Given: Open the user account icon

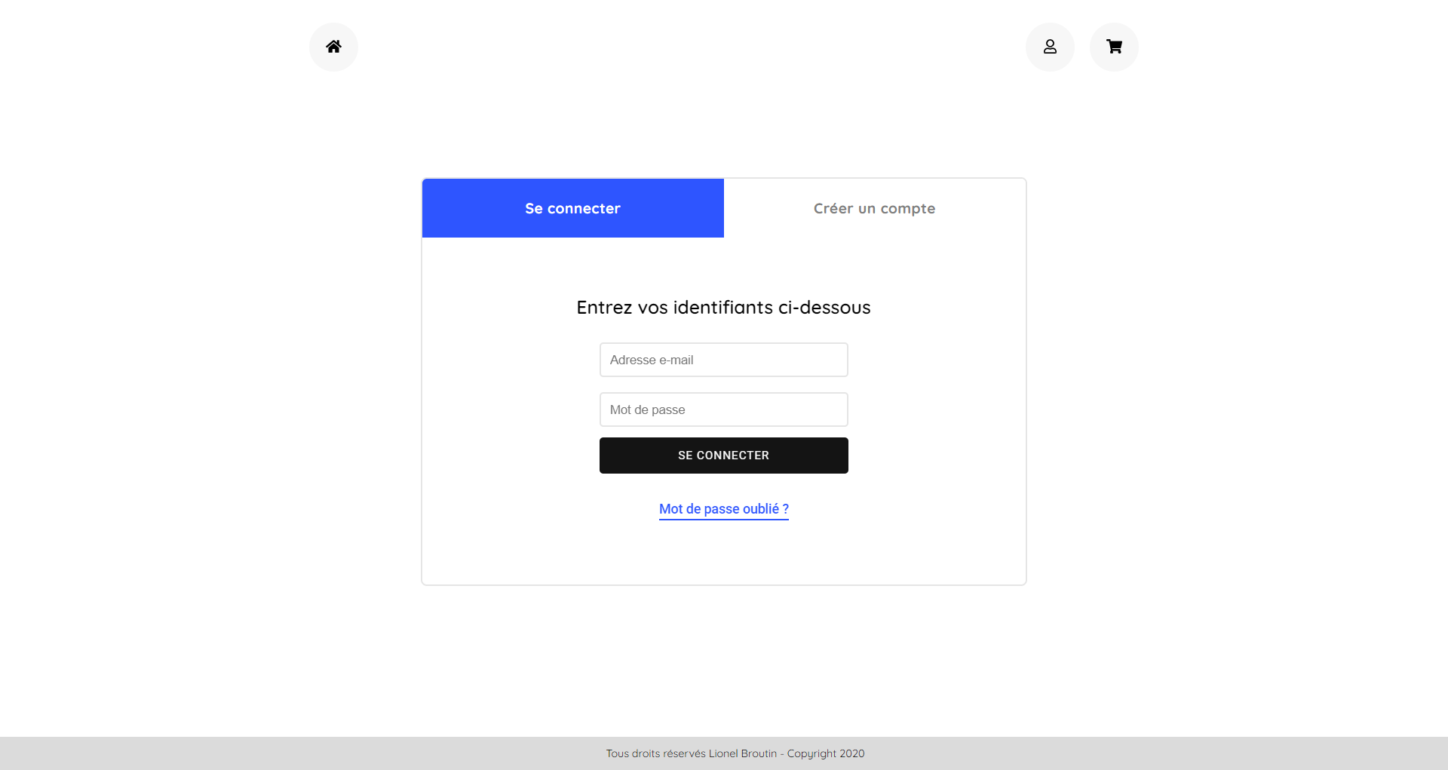Looking at the screenshot, I should coord(1050,47).
